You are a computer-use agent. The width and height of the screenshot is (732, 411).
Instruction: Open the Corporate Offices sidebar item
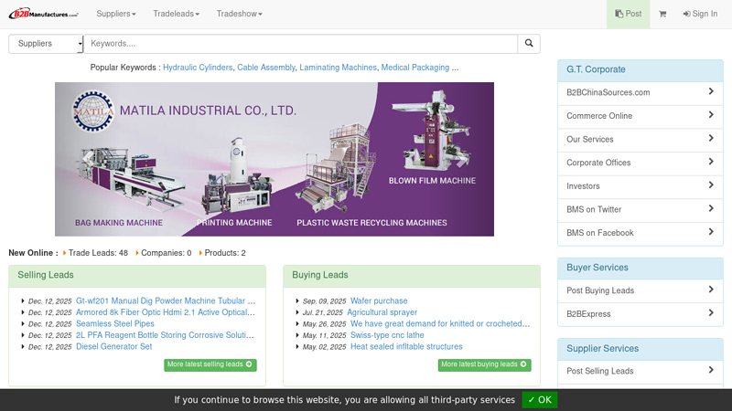(640, 163)
